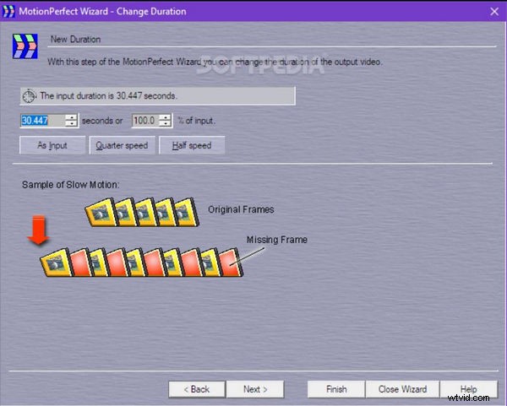Viewport: 507px width, 406px height.
Task: Click the Finish button
Action: point(335,389)
